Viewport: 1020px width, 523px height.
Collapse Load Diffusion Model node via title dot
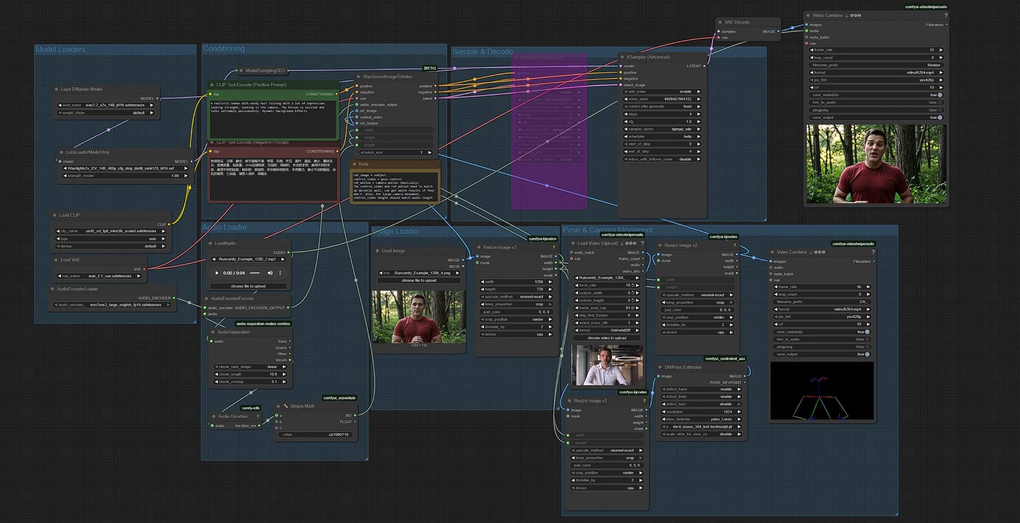pos(56,89)
